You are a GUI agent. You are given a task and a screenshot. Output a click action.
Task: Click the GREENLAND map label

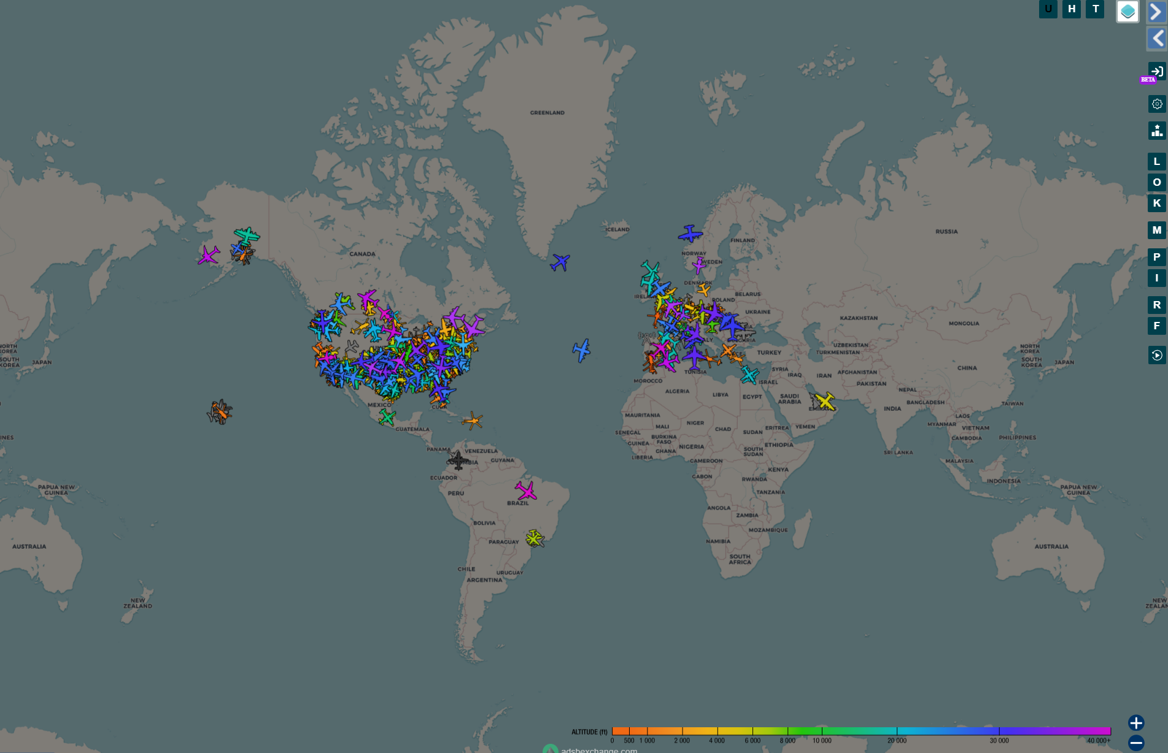[x=547, y=113]
